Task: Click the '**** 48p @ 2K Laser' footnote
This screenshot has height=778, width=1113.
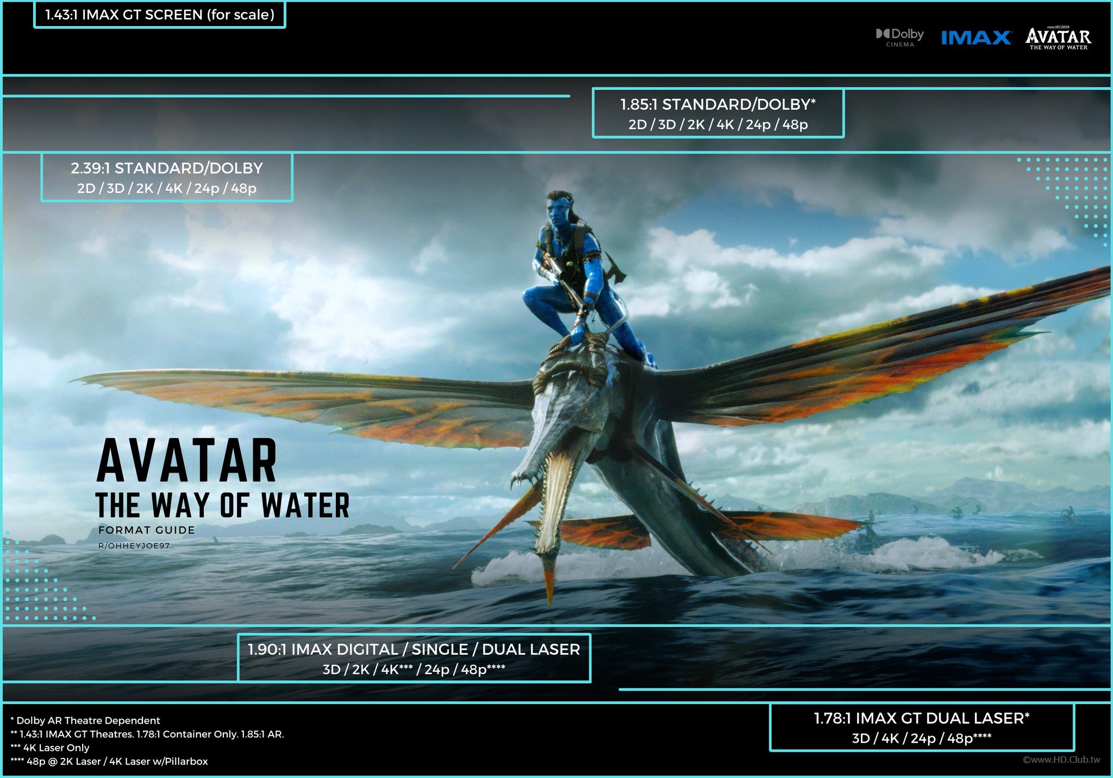Action: tap(109, 761)
